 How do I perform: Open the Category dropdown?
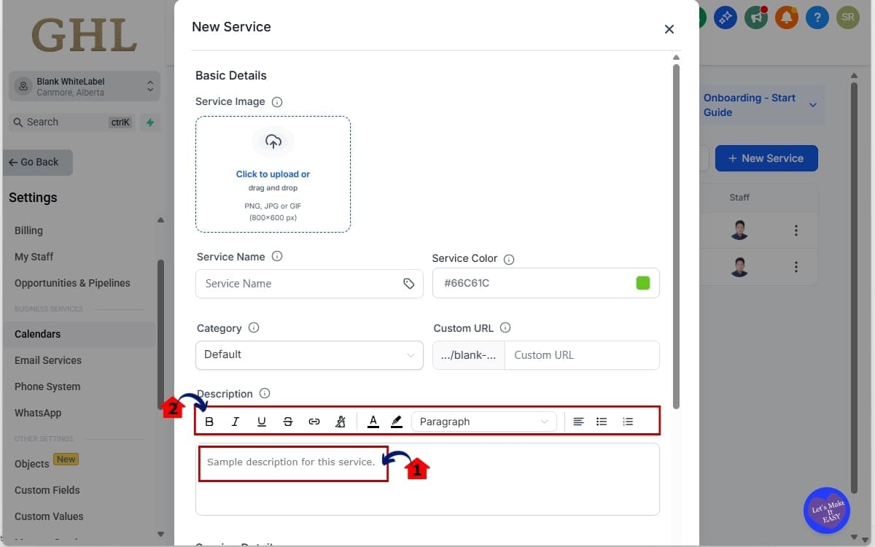tap(308, 355)
